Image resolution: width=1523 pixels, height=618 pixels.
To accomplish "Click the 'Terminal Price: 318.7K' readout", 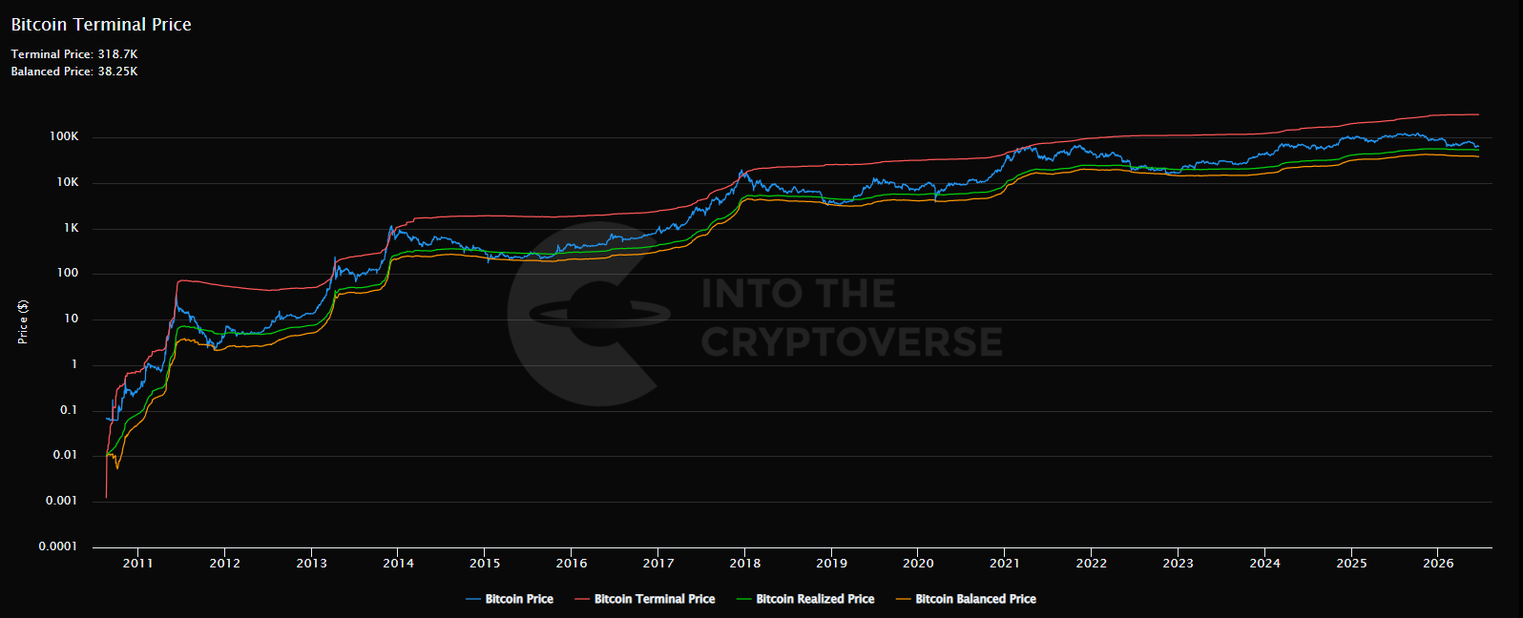I will point(74,54).
